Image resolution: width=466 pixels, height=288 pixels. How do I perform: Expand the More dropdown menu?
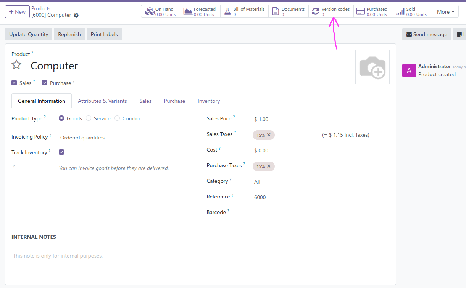point(445,12)
